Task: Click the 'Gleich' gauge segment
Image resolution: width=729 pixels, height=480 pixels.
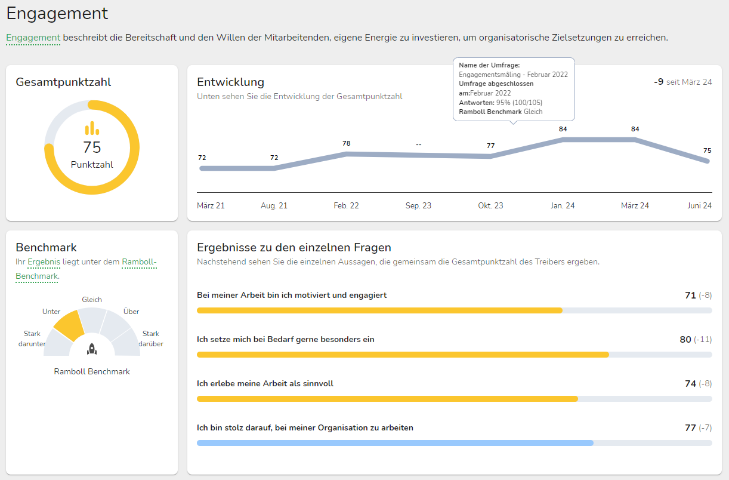Action: click(x=92, y=319)
